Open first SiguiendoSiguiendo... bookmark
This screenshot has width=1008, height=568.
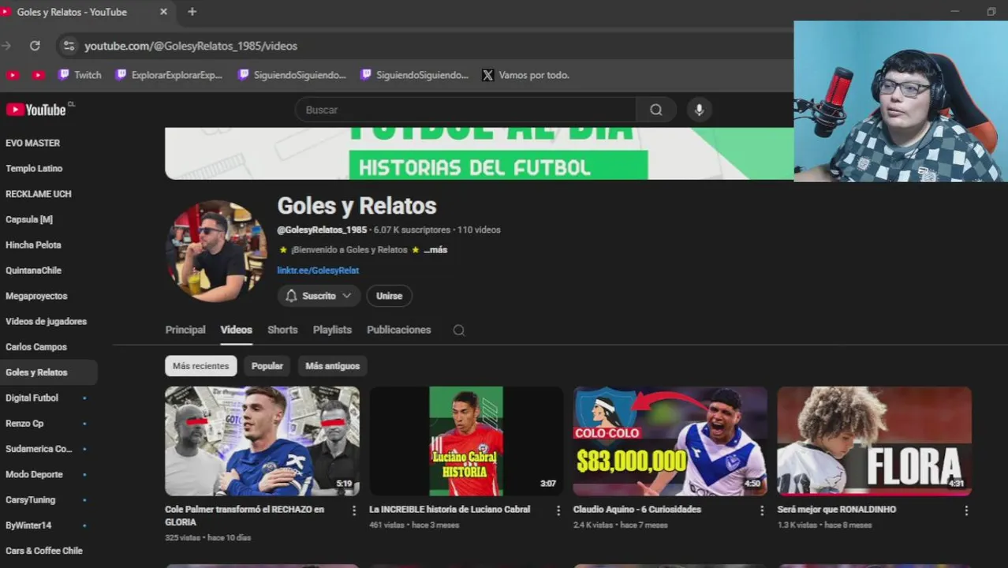pos(292,75)
